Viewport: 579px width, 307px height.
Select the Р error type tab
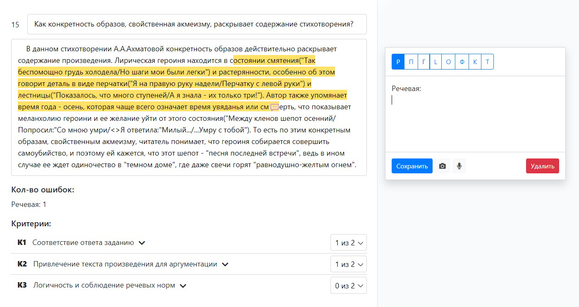[x=398, y=62]
